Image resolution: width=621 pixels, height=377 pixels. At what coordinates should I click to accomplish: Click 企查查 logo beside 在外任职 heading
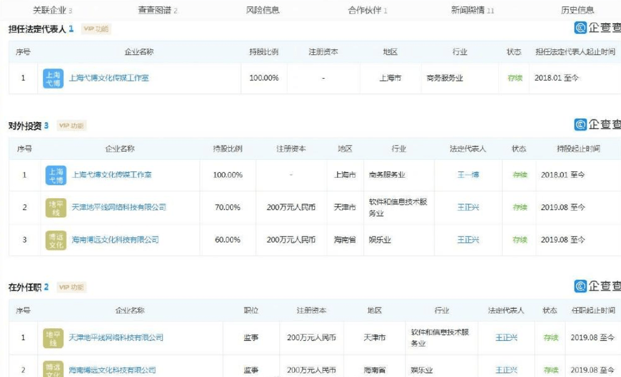pyautogui.click(x=597, y=286)
